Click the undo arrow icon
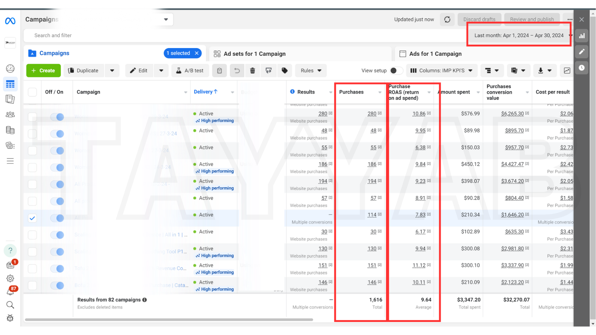This screenshot has height=335, width=596. click(x=237, y=70)
